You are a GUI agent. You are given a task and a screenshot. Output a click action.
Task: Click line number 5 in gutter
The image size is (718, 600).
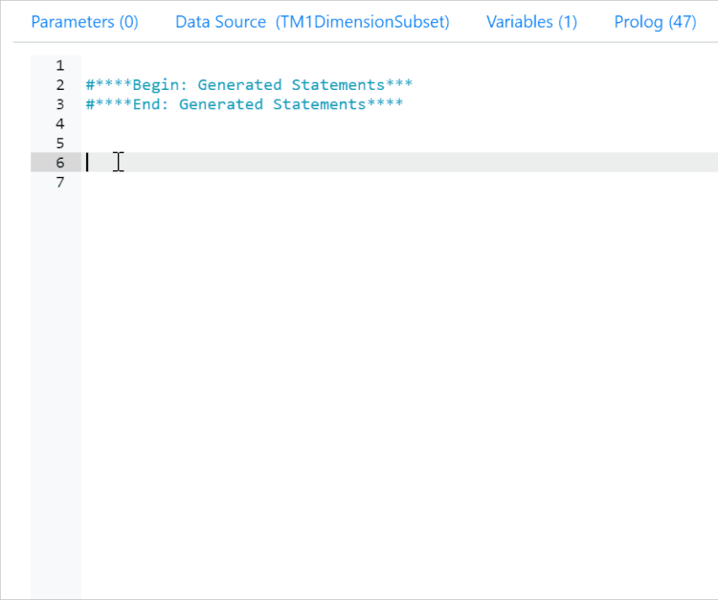[x=60, y=144]
